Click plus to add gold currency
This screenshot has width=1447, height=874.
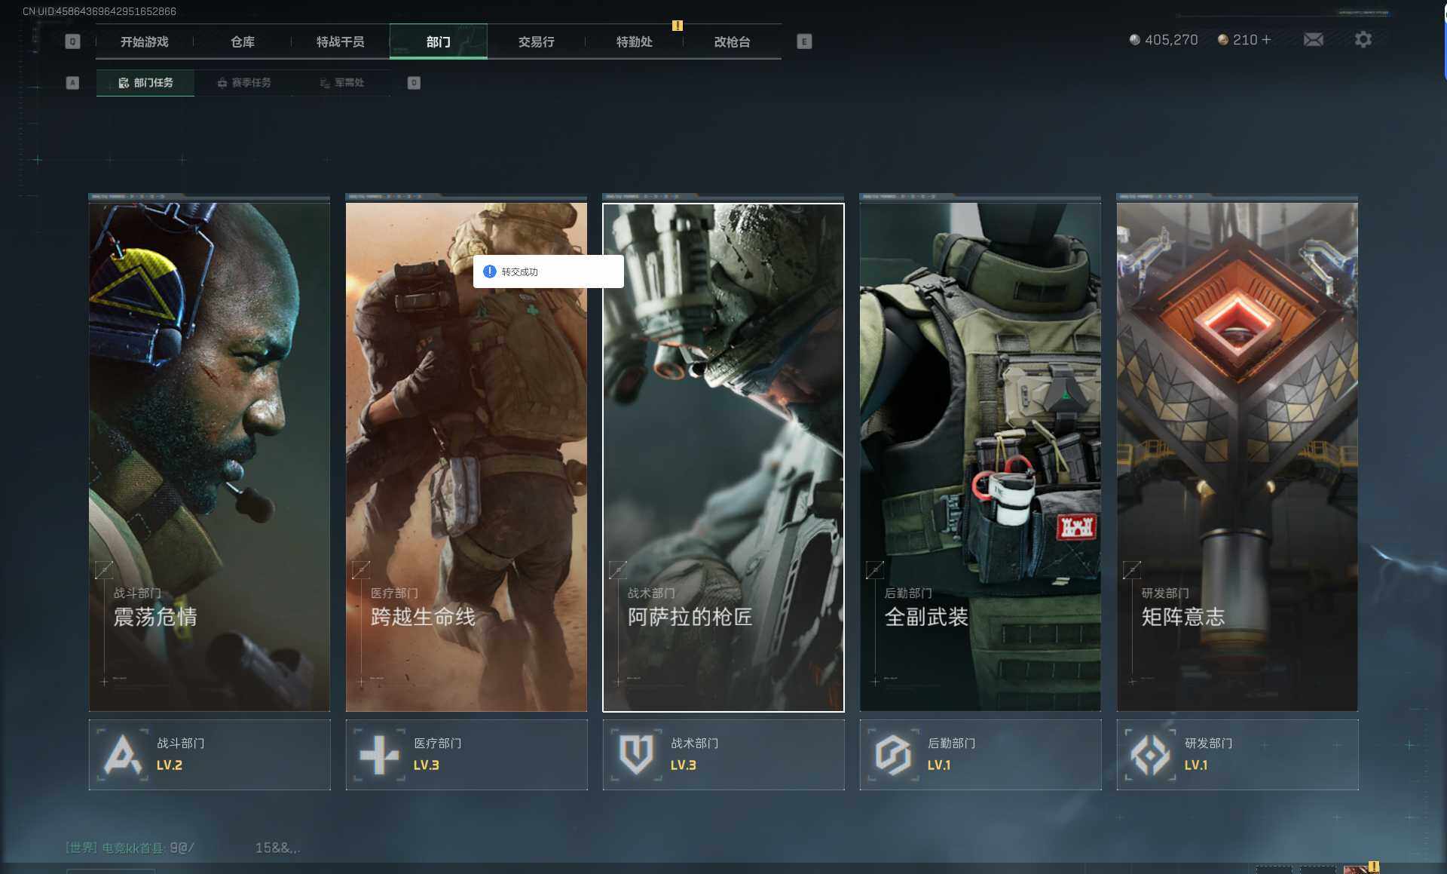1266,39
